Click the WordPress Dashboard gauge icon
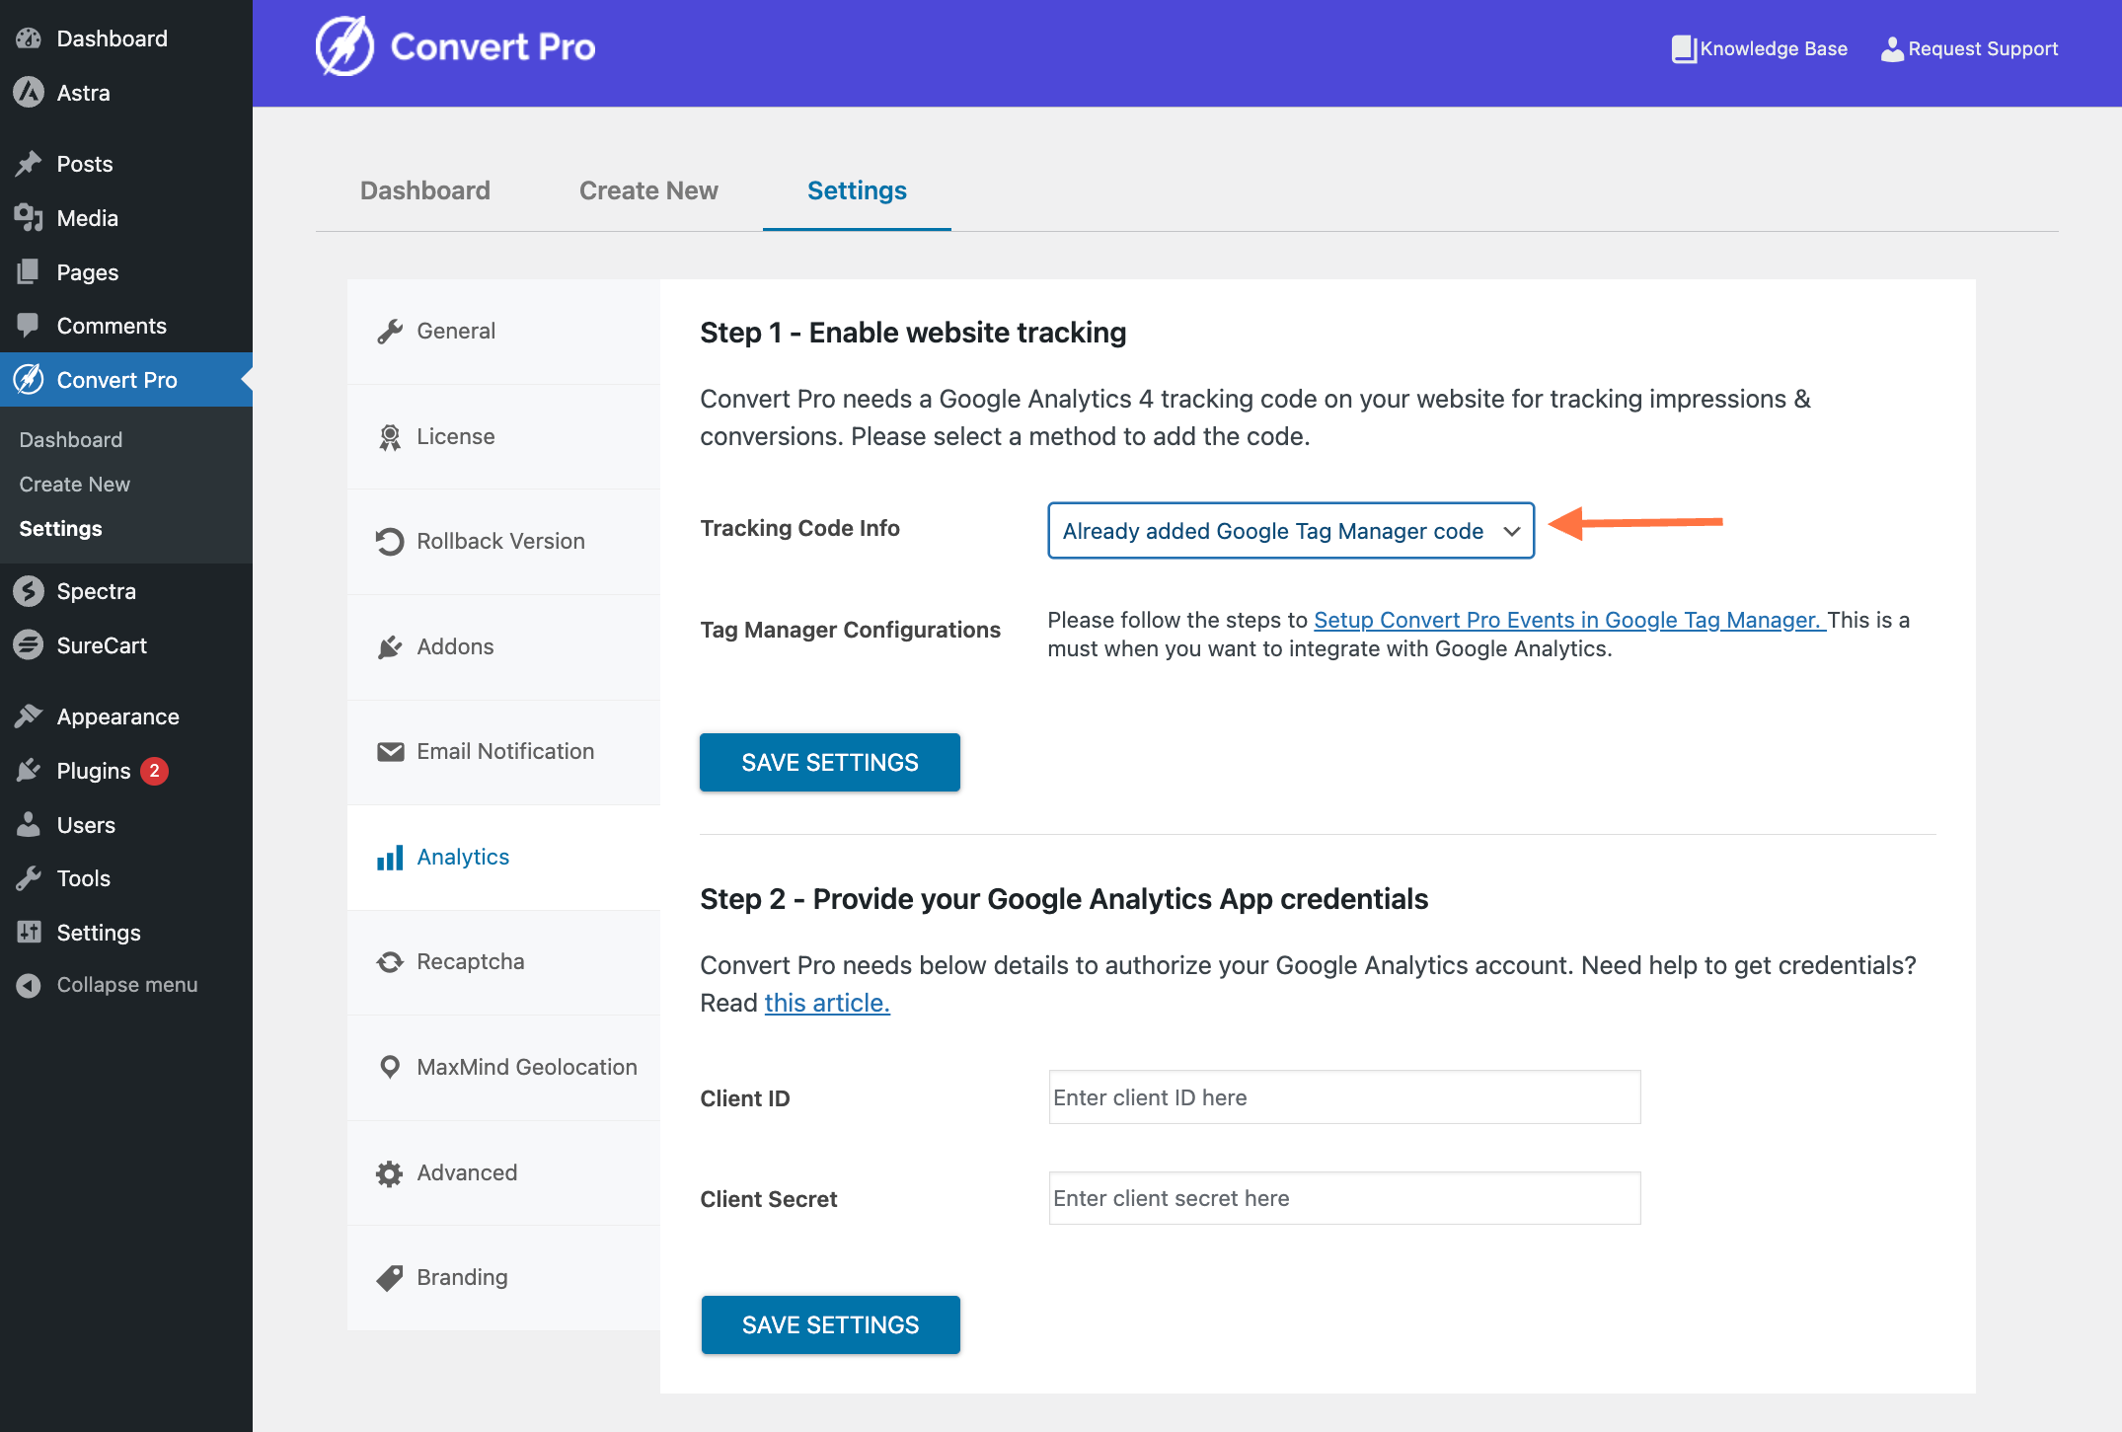 pos(29,38)
